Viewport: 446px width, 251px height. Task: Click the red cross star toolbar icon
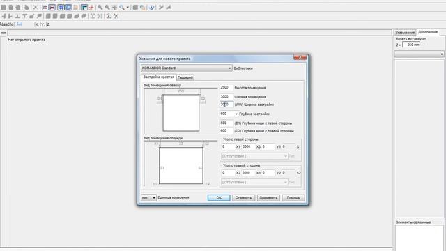pyautogui.click(x=91, y=8)
